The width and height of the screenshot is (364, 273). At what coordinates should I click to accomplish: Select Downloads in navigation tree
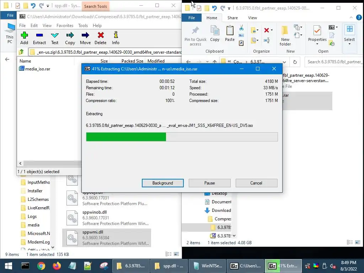[218, 210]
